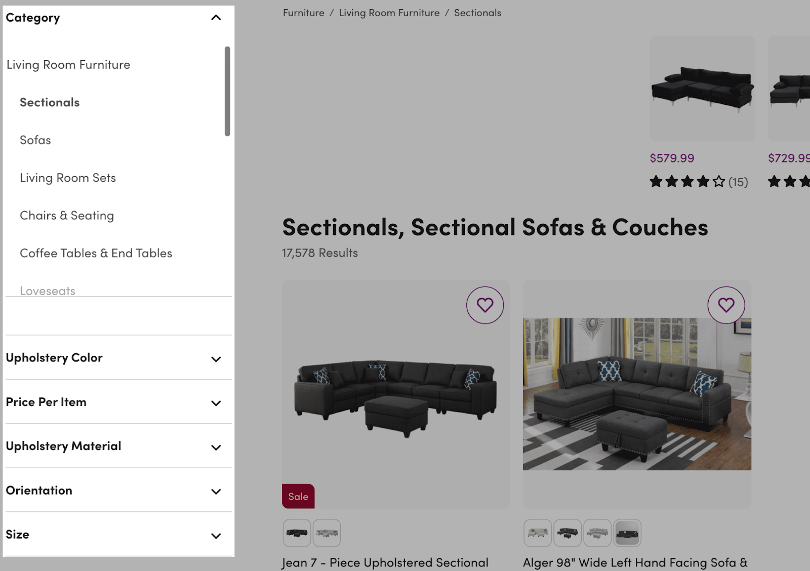Click the star rating under $579.99
810x571 pixels.
tap(686, 181)
